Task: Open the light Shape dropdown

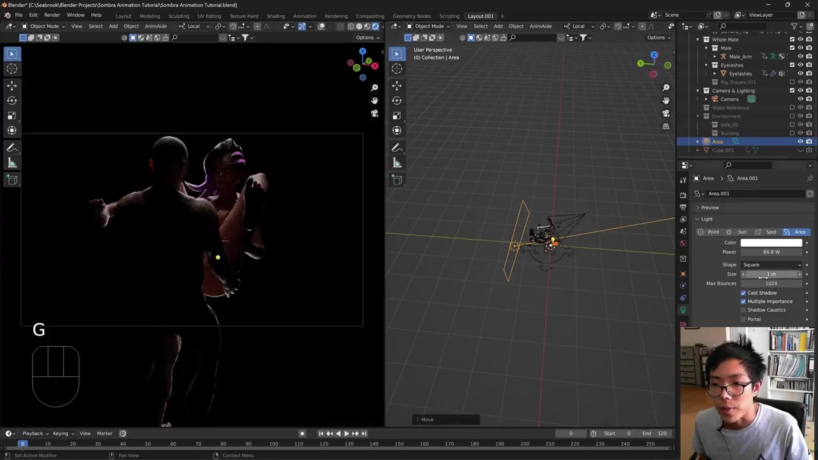Action: click(x=771, y=264)
